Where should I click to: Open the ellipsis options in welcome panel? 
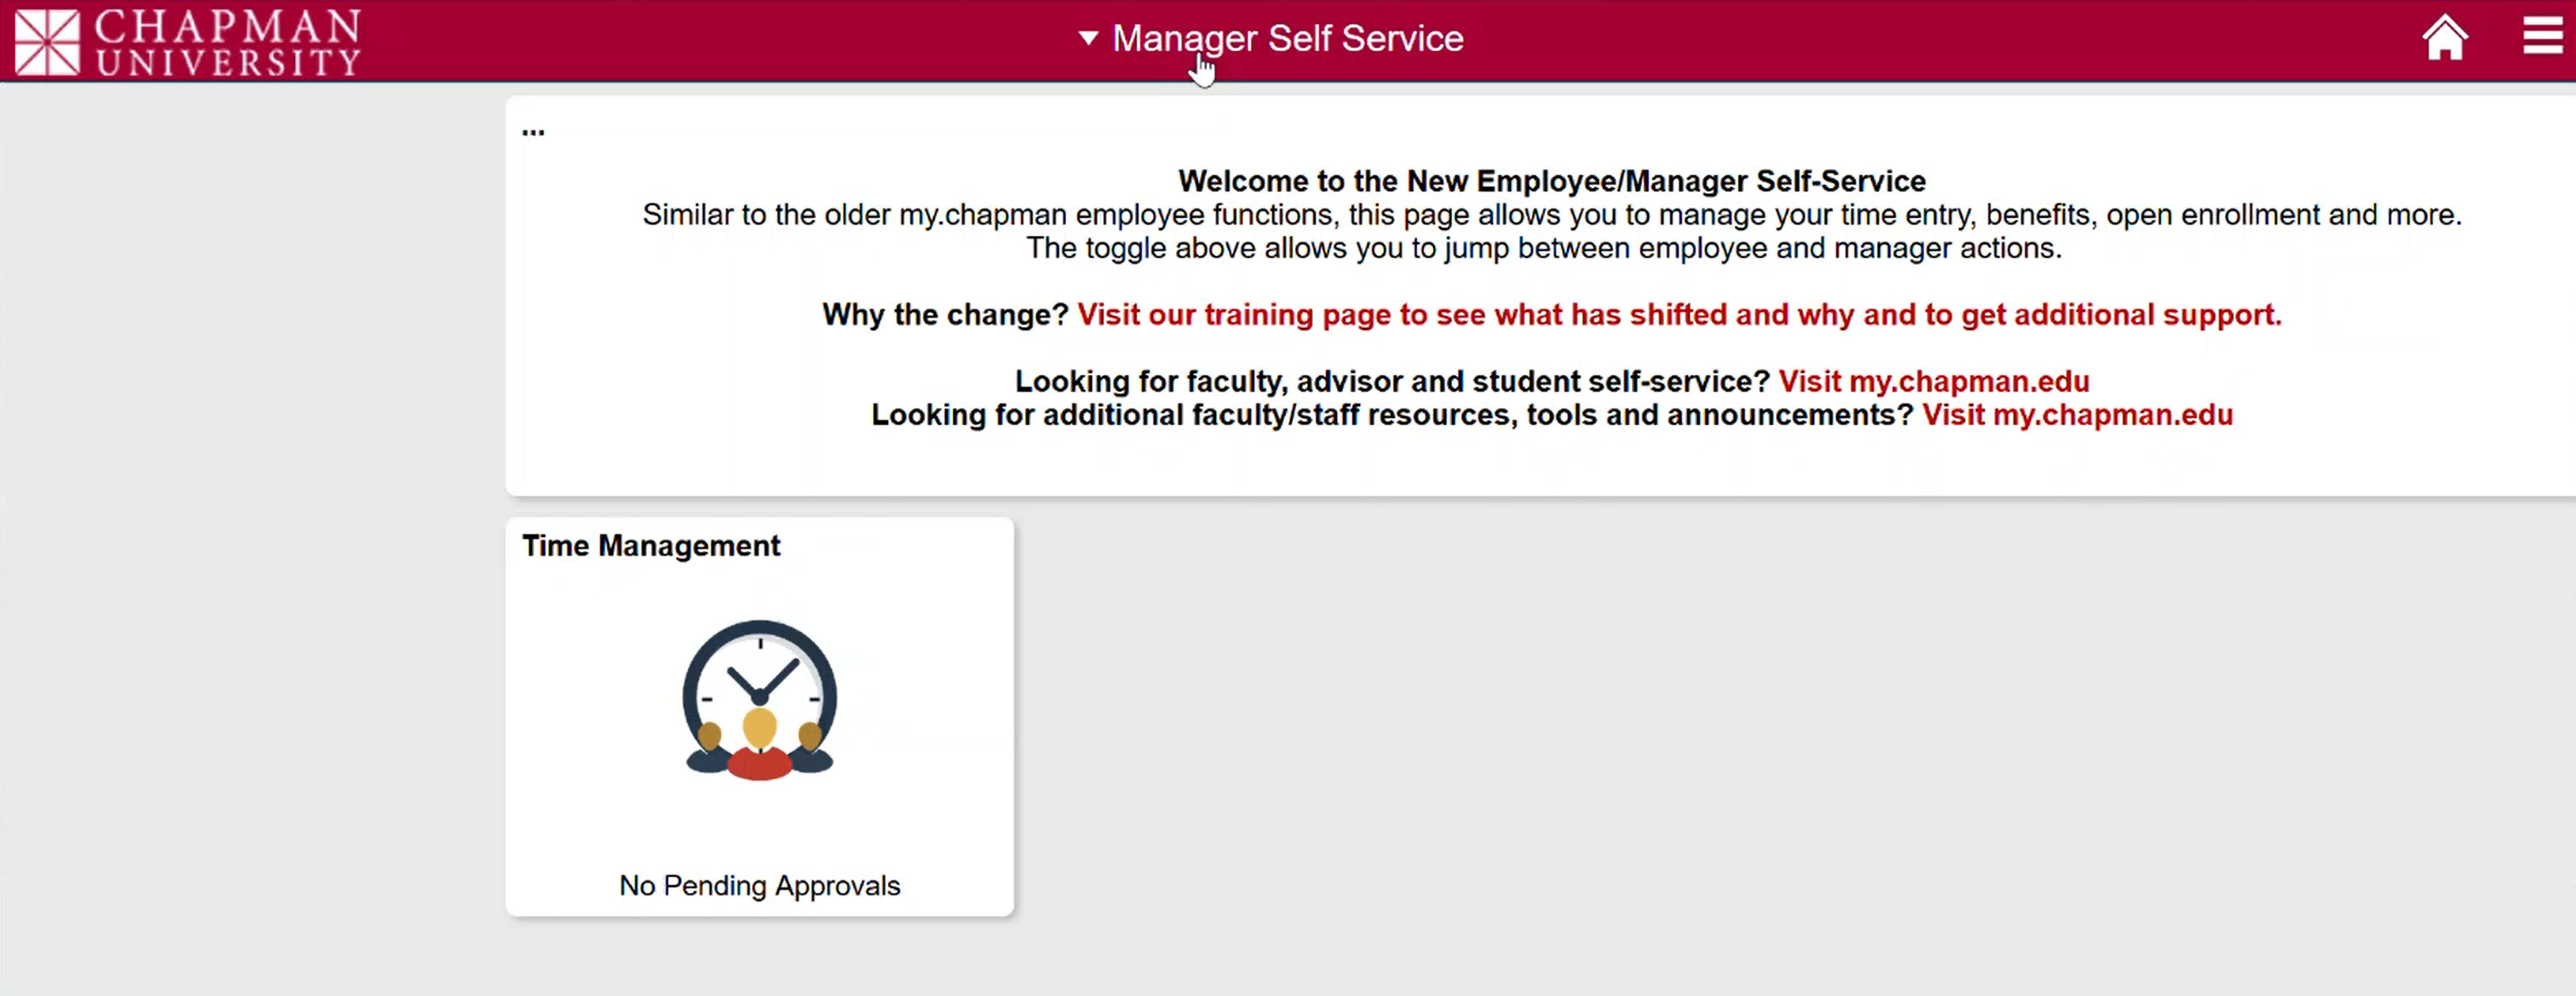pyautogui.click(x=533, y=131)
